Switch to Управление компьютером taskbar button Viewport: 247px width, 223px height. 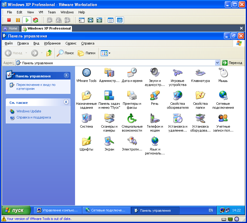[x=57, y=210]
